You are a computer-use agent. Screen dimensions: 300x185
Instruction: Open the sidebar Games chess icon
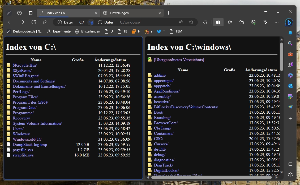(290, 65)
